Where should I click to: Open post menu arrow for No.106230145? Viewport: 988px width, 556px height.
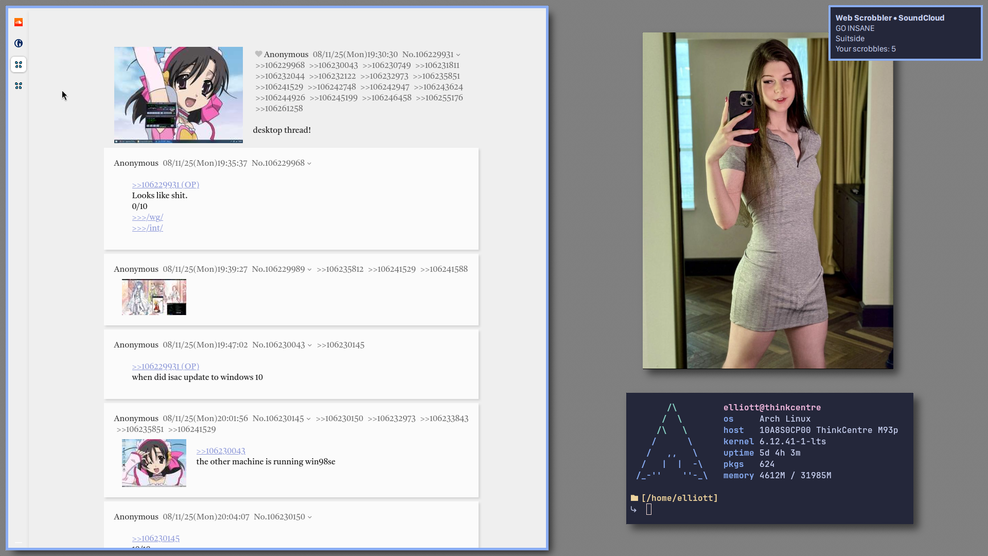308,419
